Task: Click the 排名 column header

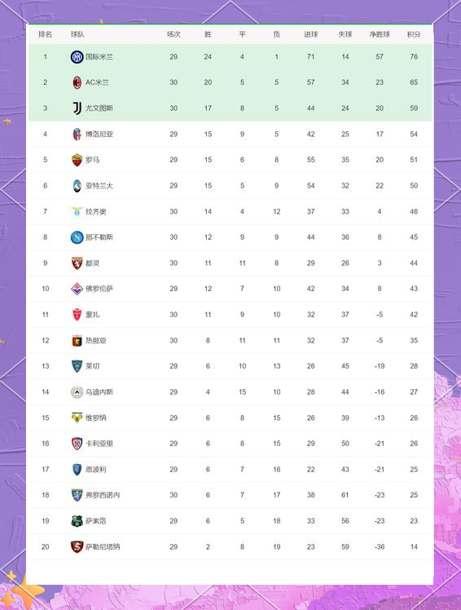Action: (45, 34)
